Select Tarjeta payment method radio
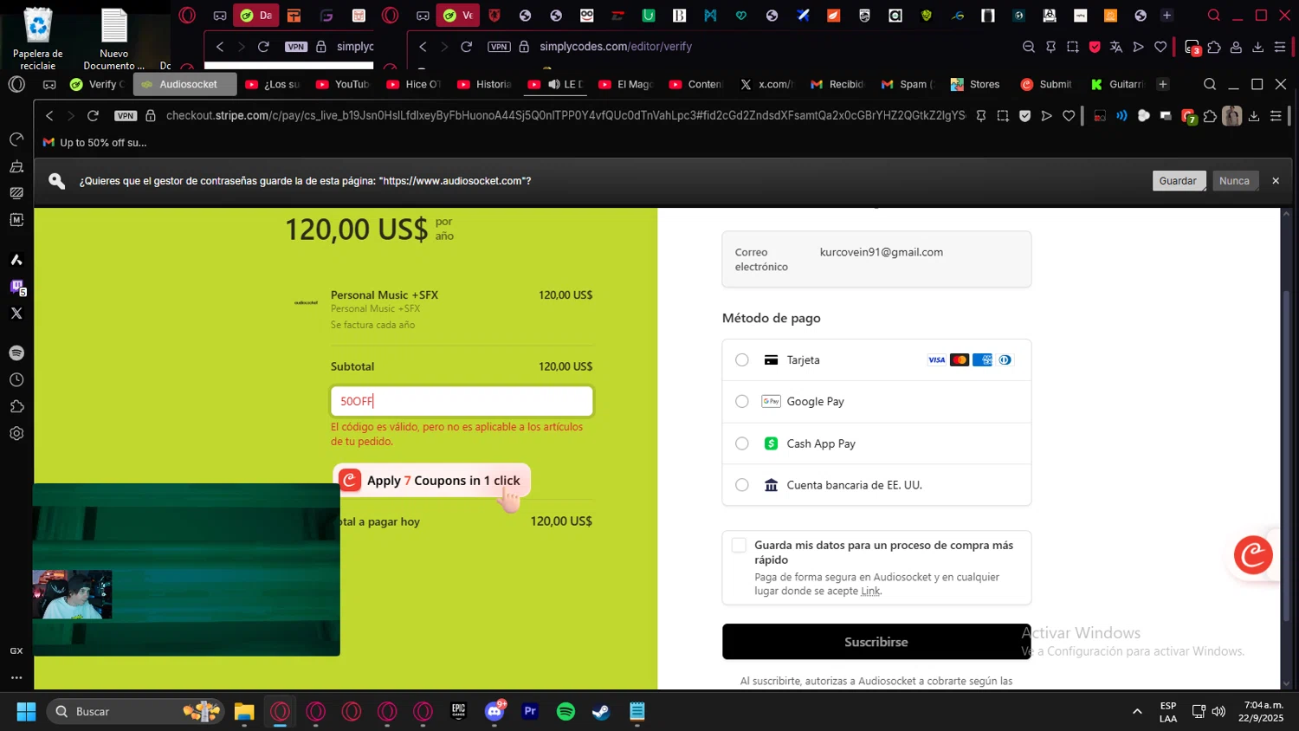 (742, 360)
